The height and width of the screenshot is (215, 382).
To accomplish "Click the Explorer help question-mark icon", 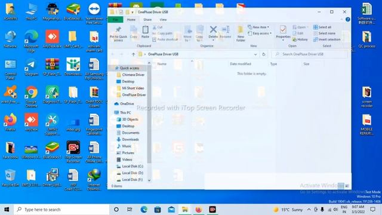I will pos(347,19).
